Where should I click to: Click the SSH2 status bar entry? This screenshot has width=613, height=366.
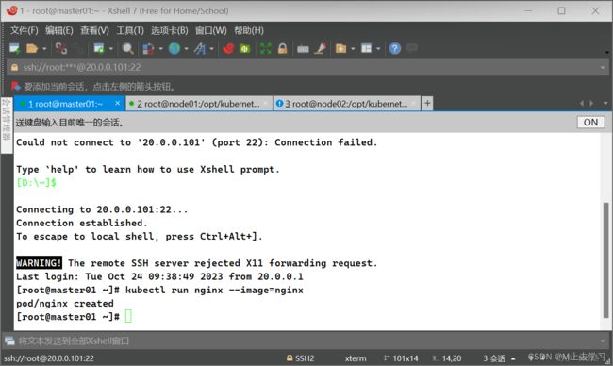(x=300, y=358)
